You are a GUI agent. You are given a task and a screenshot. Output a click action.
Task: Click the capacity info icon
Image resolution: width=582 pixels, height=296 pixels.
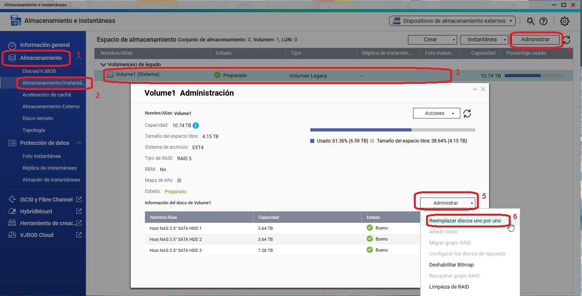pos(195,126)
